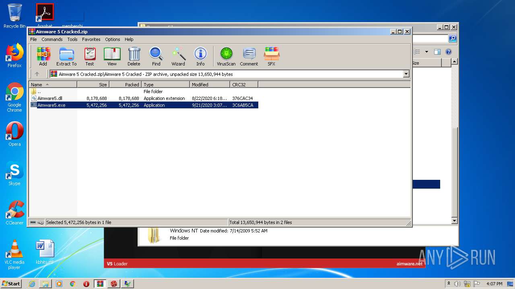The image size is (515, 289).
Task: Open the Help menu
Action: (x=129, y=39)
